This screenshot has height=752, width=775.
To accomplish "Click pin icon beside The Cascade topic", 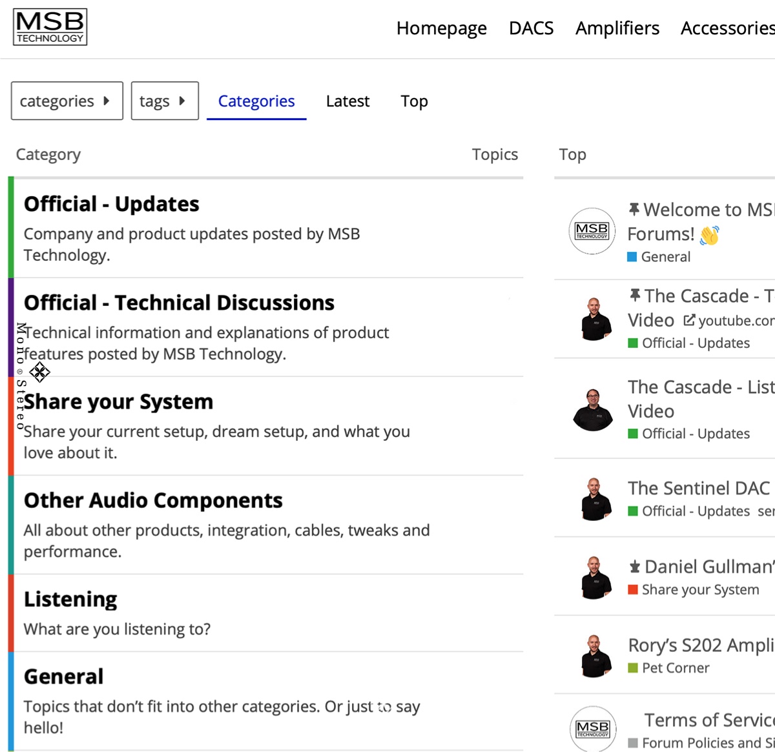I will [x=635, y=296].
